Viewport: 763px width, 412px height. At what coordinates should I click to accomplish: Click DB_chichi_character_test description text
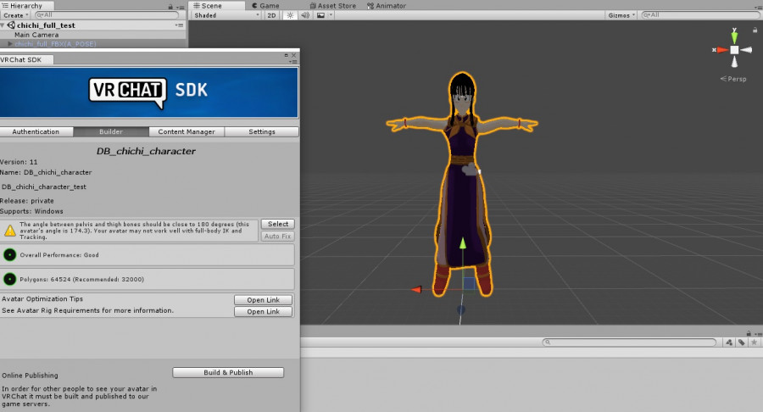44,187
